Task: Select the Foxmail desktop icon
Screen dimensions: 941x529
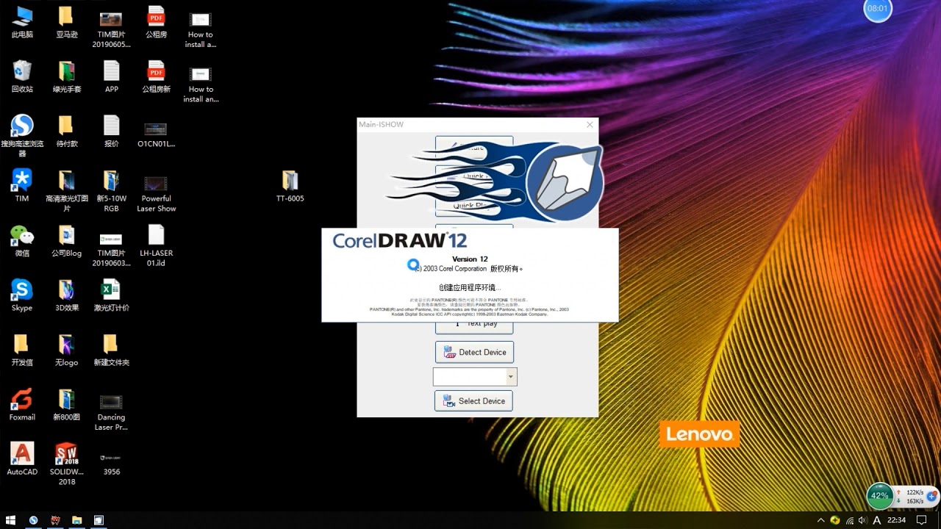Action: [x=22, y=405]
